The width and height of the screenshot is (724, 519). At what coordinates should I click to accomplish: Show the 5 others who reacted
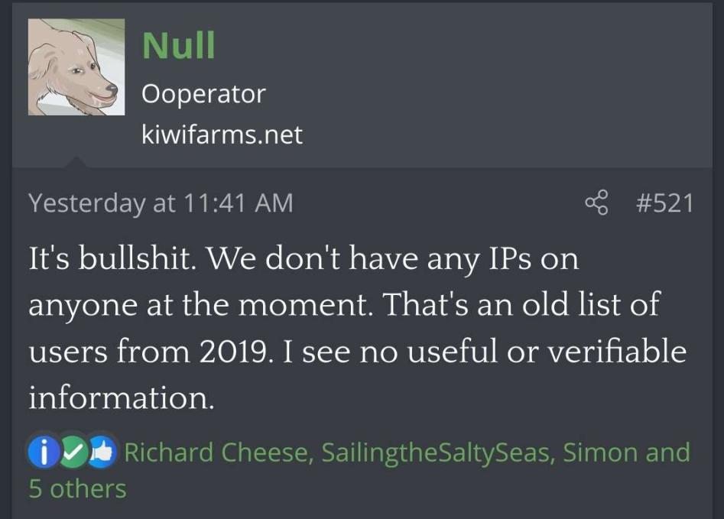coord(77,488)
